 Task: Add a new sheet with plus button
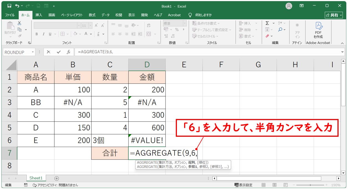point(57,178)
